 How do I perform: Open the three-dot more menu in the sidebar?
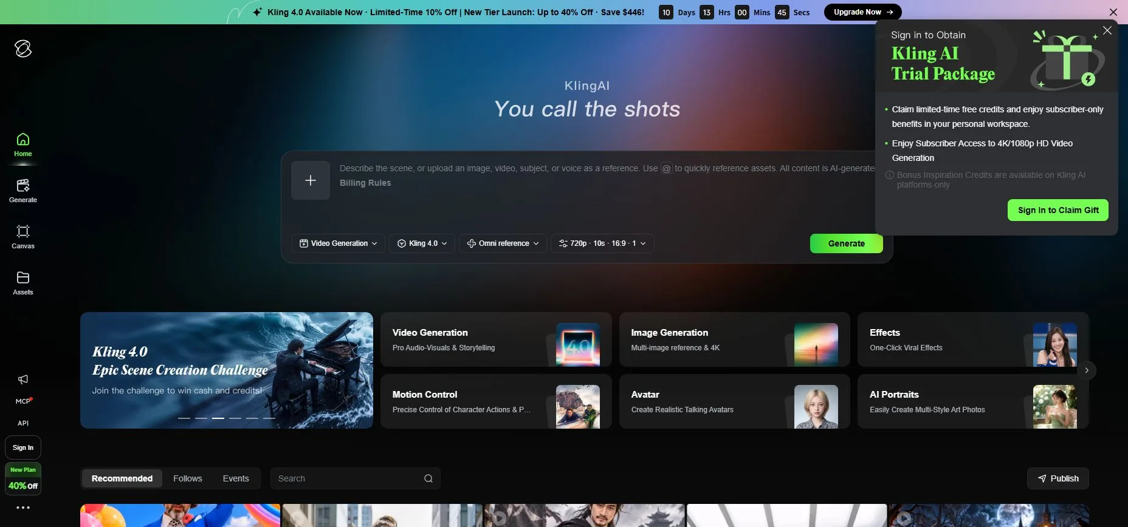(x=23, y=508)
